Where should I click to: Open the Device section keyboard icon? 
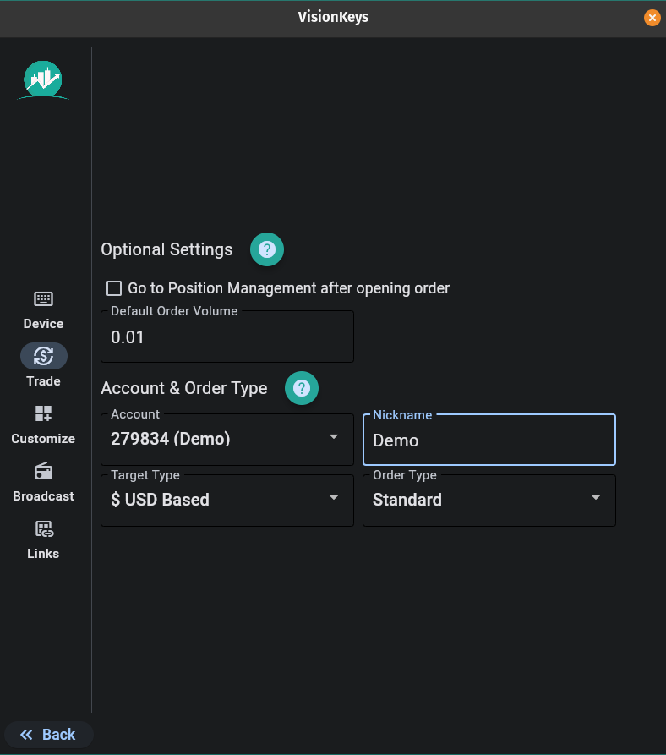tap(43, 298)
